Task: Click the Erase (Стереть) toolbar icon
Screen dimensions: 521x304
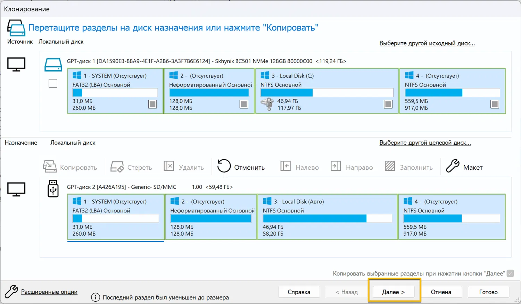Action: (117, 167)
